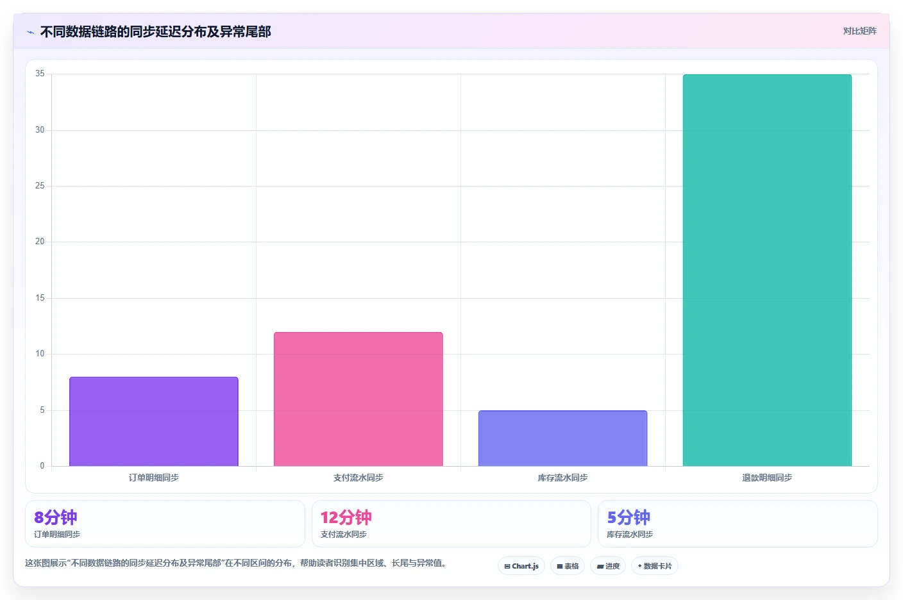Image resolution: width=903 pixels, height=600 pixels.
Task: Click the 库存流水同步 x-axis label
Action: pyautogui.click(x=562, y=478)
